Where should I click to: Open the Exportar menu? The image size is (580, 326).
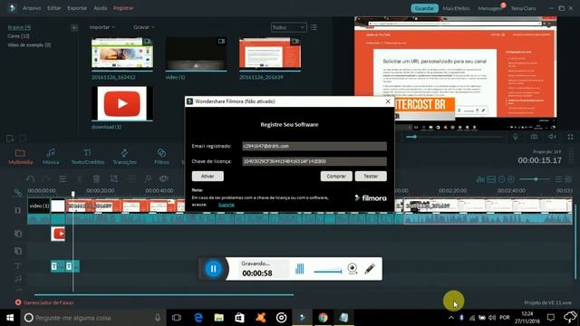(77, 8)
